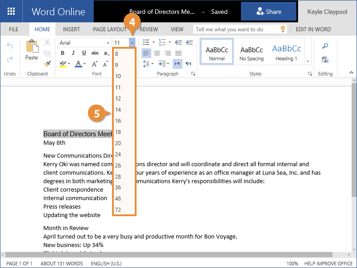Click the Share button
Viewport: 357px width, 268px height.
coord(269,12)
